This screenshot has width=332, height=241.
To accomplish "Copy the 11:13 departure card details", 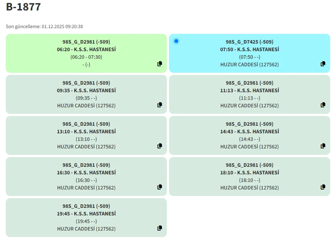I will 323,105.
